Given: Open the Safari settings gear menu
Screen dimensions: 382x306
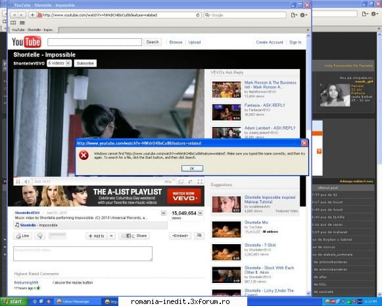Looking at the screenshot, I should tap(303, 15).
